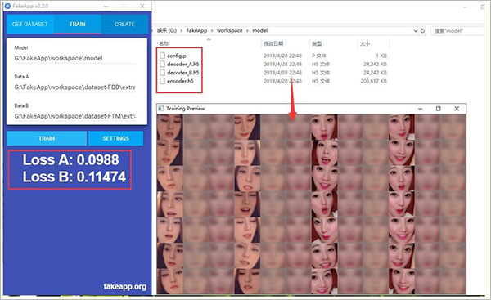Click the workspace breadcrumb in address bar
491x300 pixels.
click(x=229, y=30)
